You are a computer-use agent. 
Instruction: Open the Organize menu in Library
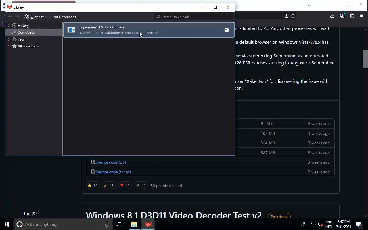pos(35,17)
